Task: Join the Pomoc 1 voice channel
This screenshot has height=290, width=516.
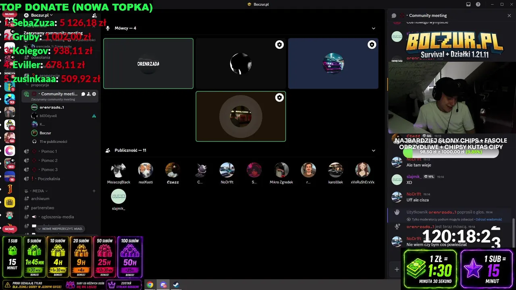Action: tap(60, 151)
